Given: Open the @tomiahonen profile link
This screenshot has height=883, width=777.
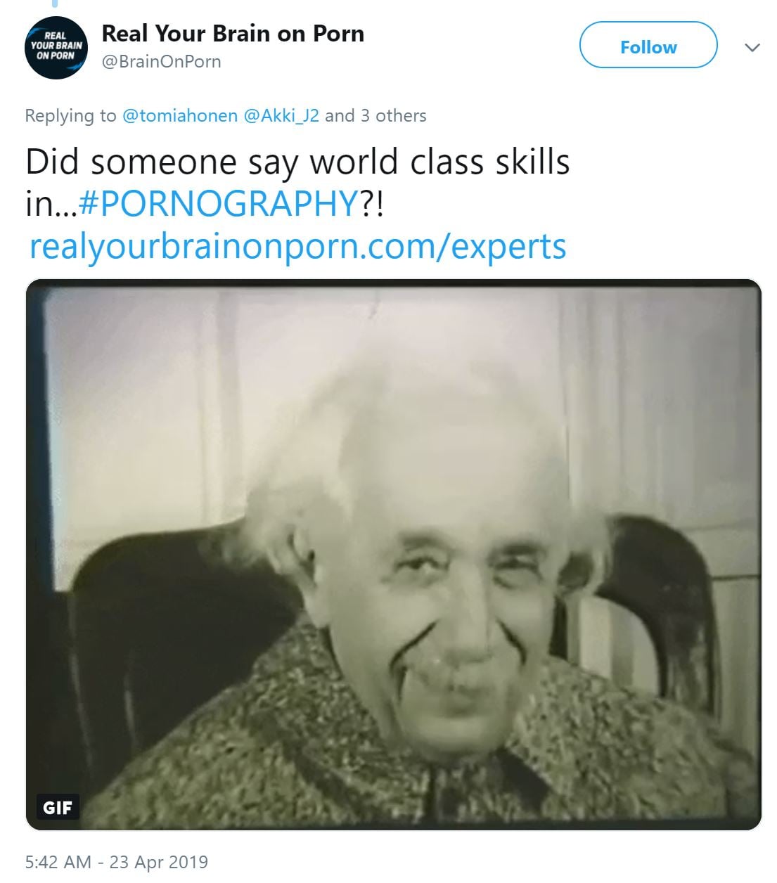Looking at the screenshot, I should pos(180,115).
